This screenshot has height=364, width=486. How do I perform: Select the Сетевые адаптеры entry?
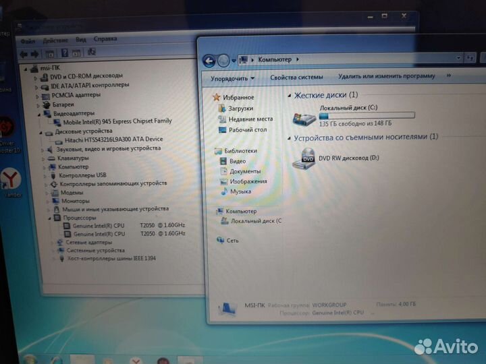coord(88,243)
